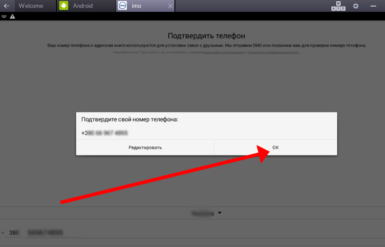
Task: Close the imo tab
Action: tap(170, 6)
